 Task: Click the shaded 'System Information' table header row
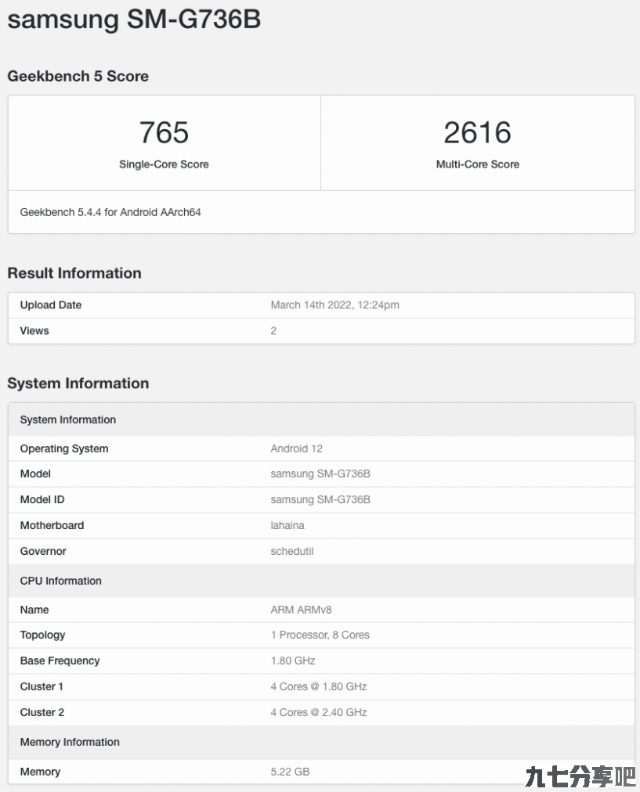click(x=321, y=419)
